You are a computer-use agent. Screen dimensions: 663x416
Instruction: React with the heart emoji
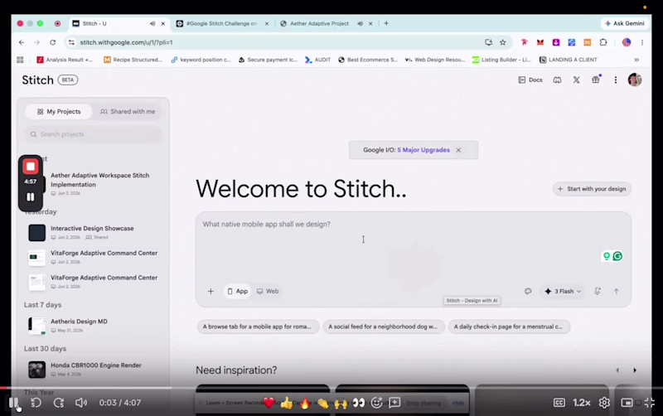coord(269,403)
